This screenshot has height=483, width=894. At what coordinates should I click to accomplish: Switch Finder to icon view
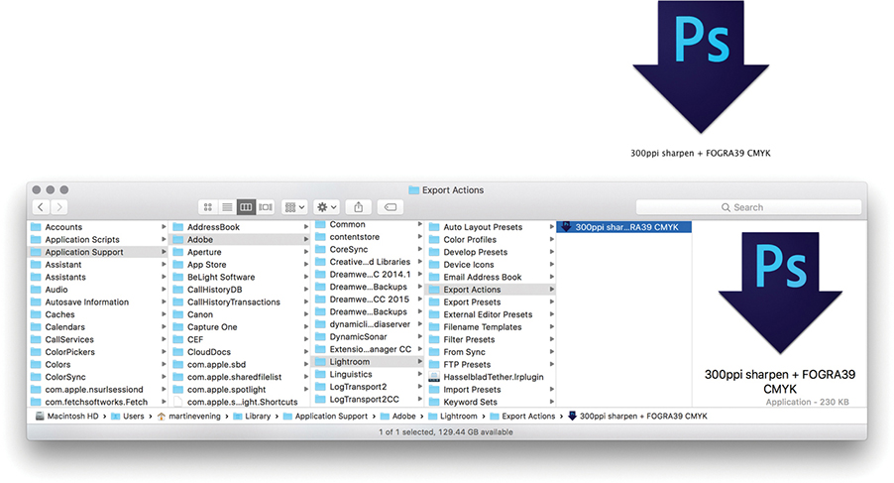pos(208,207)
